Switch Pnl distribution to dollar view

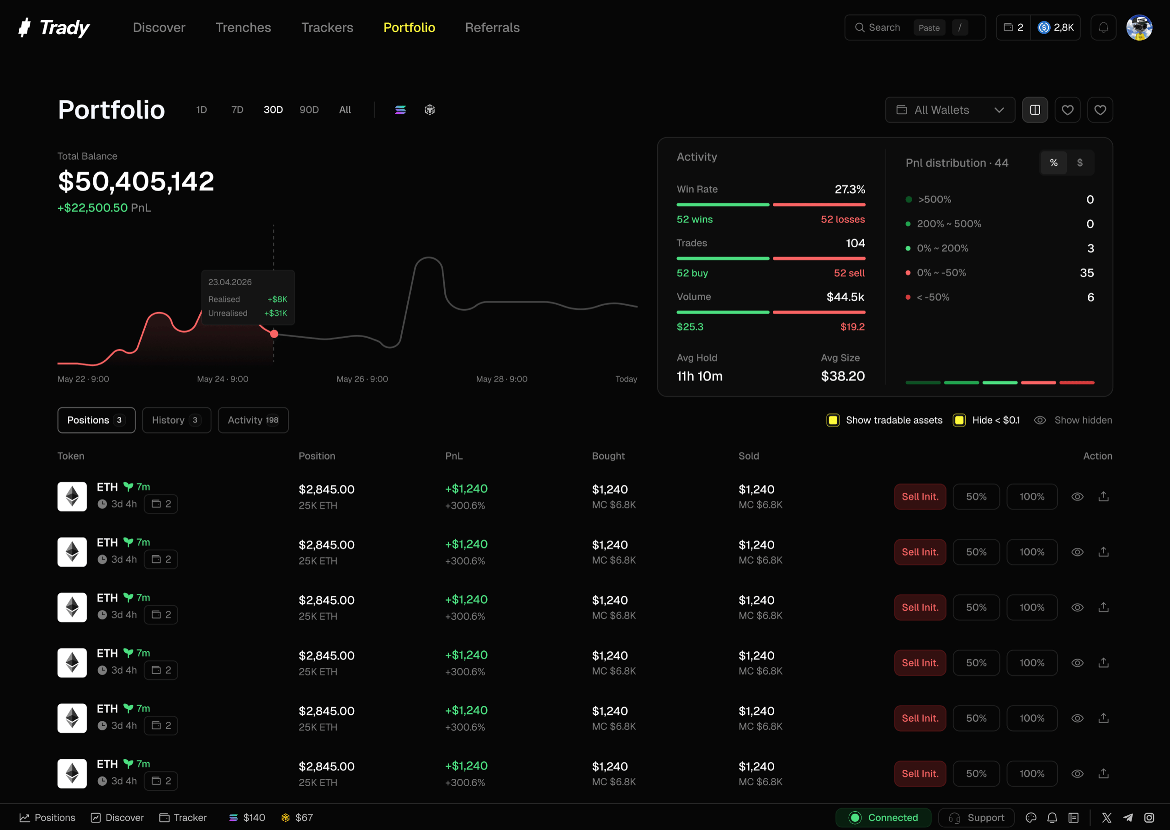click(x=1080, y=163)
